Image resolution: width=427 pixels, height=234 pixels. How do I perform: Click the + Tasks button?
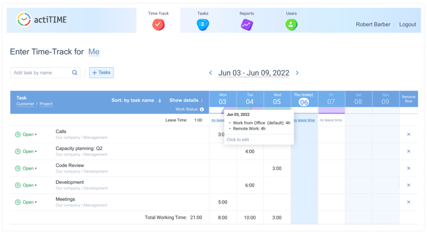point(101,73)
